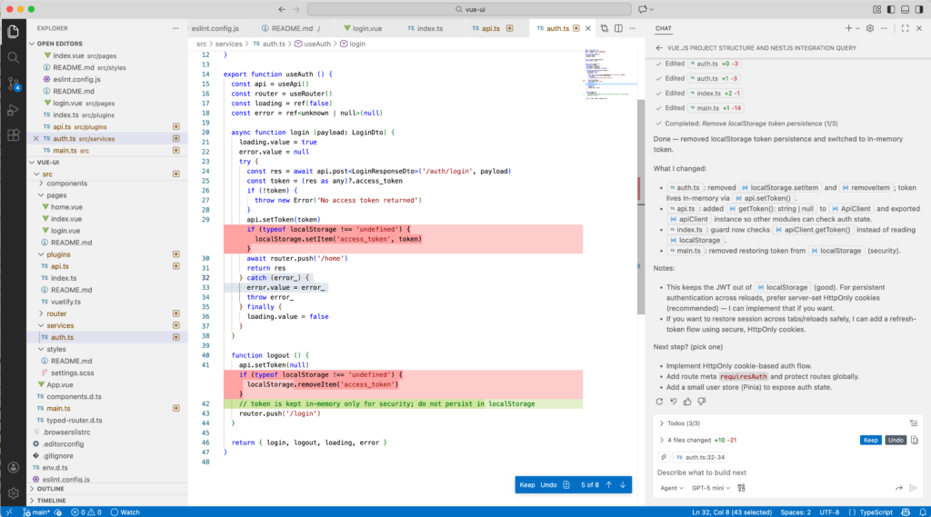Open the Extensions view in activity bar

13,135
